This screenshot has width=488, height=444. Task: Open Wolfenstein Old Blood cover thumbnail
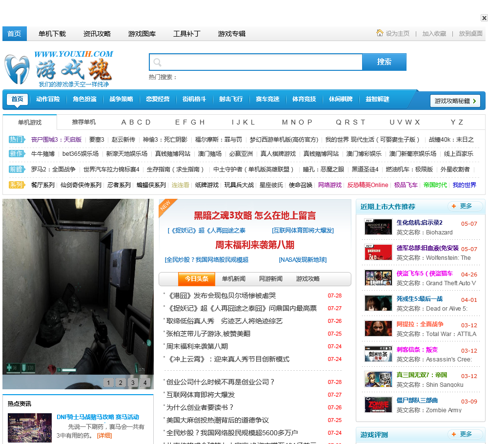(378, 253)
